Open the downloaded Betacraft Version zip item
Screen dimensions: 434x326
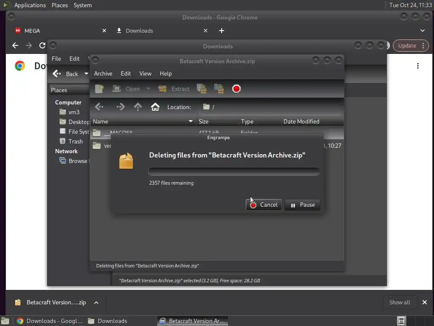pos(50,302)
